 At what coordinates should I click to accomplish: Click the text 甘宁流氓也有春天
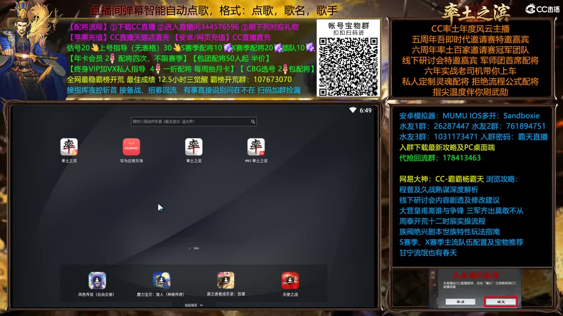pyautogui.click(x=428, y=253)
